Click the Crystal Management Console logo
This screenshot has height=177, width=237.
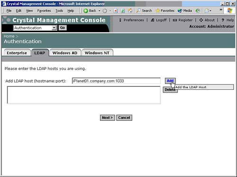tap(6, 20)
